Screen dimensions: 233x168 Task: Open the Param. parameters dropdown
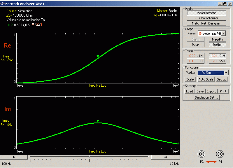[x=223, y=34]
